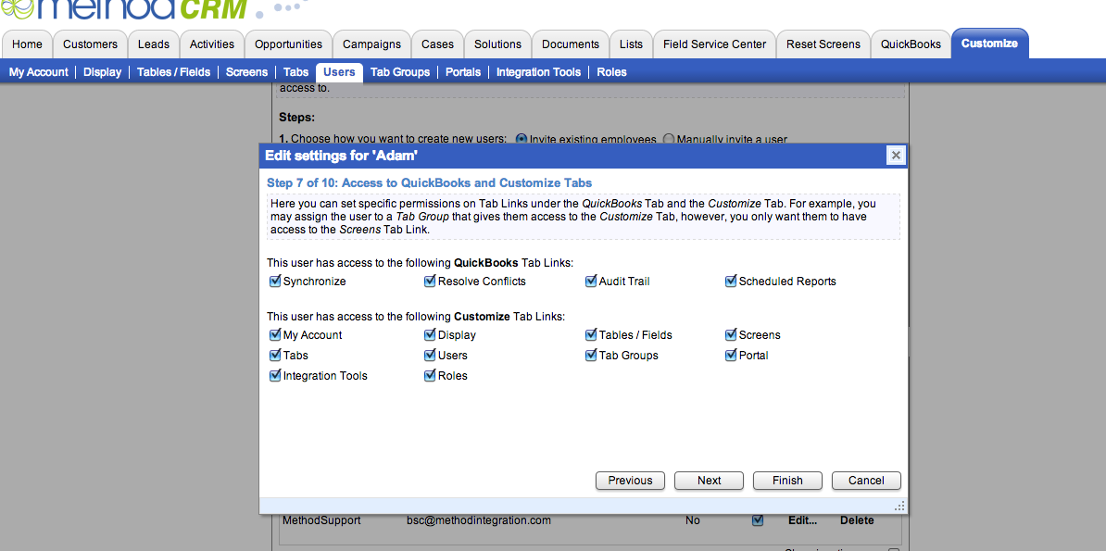This screenshot has width=1106, height=551.
Task: Open the Lists tab
Action: point(631,44)
